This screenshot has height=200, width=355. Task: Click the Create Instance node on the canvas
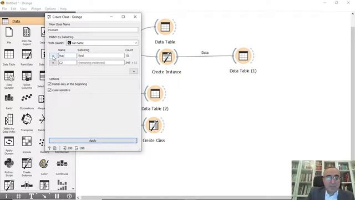coord(166,57)
